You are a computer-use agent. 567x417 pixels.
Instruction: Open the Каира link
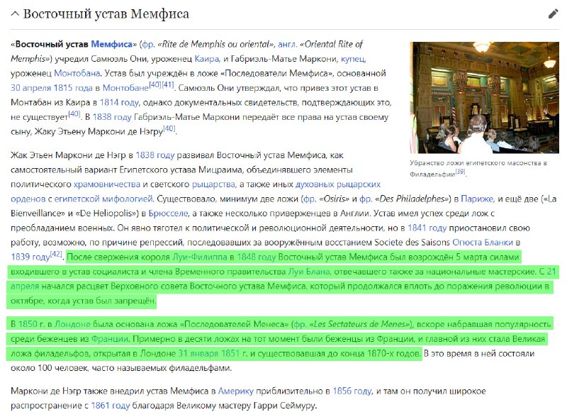tap(207, 59)
